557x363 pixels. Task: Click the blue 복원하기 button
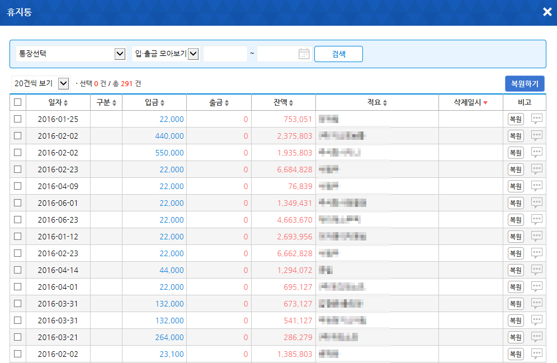click(x=525, y=84)
